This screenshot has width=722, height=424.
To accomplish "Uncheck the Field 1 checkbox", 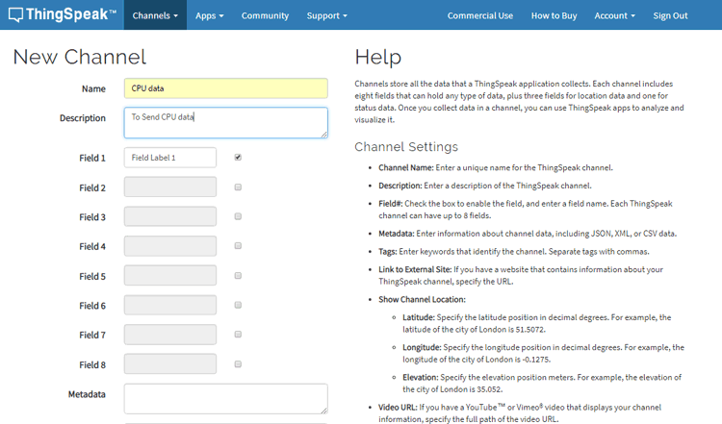I will point(238,157).
